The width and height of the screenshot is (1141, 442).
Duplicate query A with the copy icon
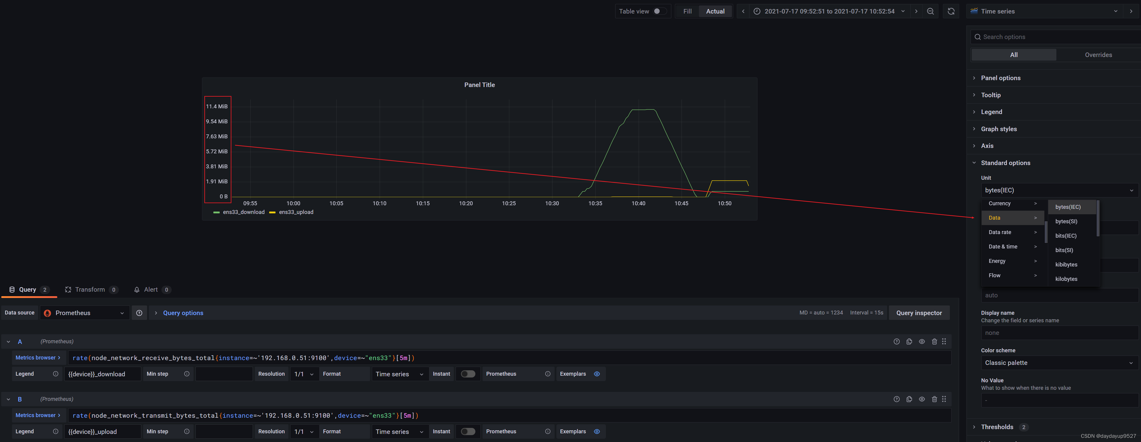coord(909,341)
